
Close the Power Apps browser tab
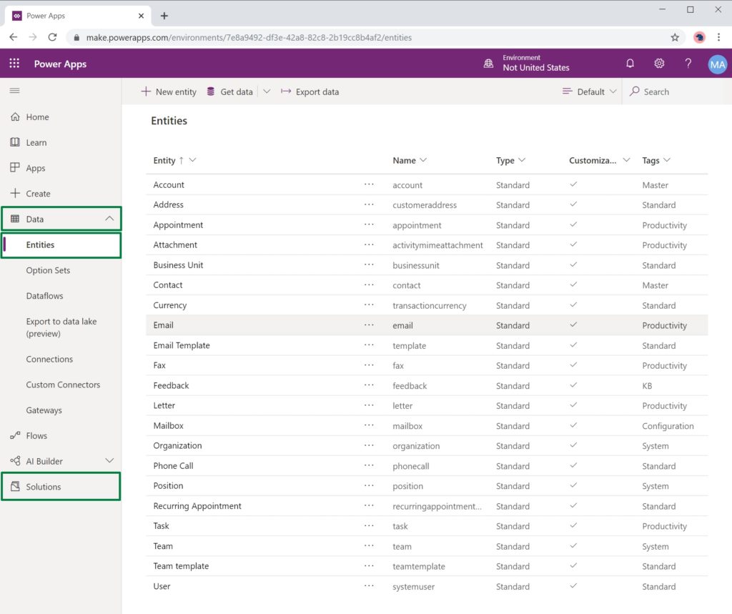pos(141,16)
